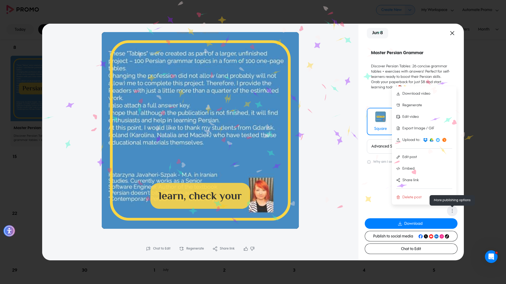Open the accessibility widget

click(9, 231)
